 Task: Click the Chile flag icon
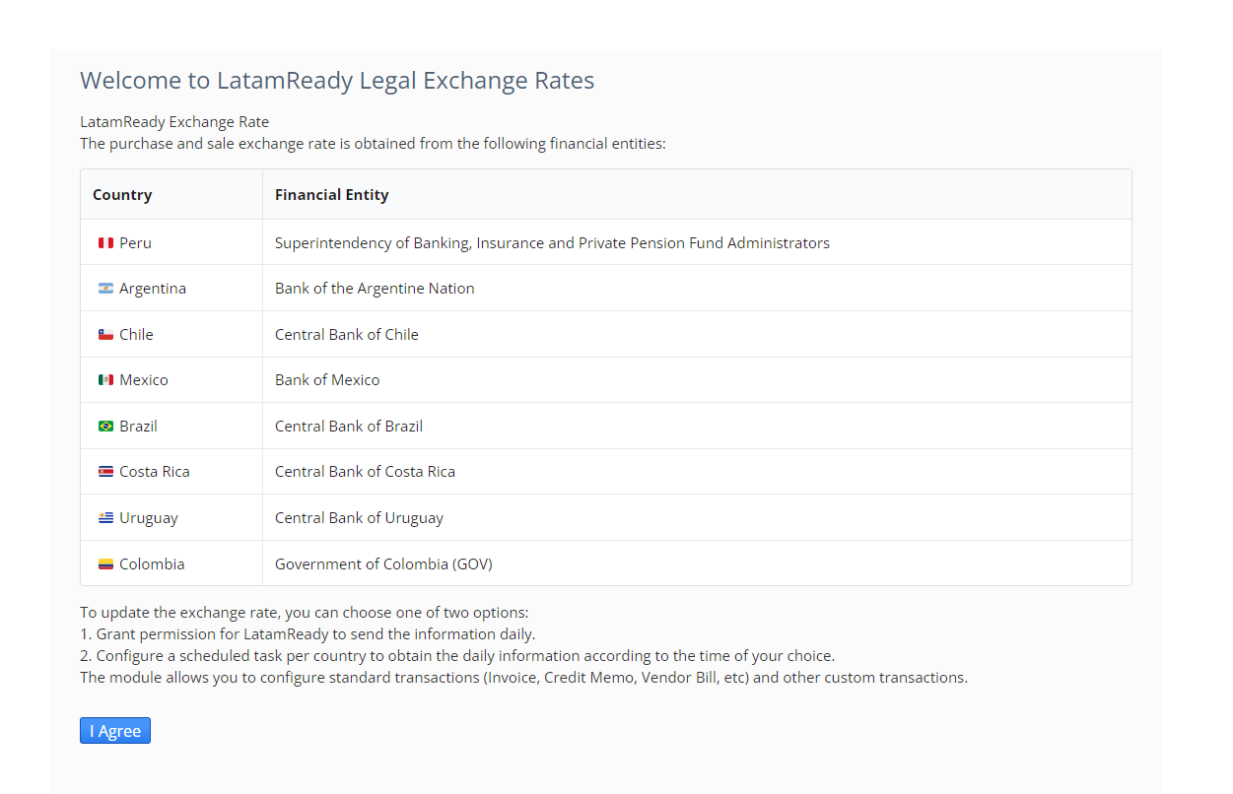tap(105, 335)
